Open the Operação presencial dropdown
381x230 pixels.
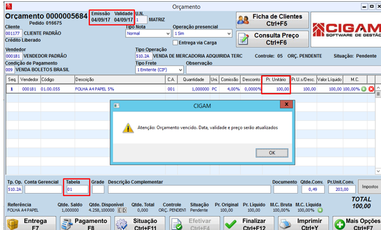[203, 33]
